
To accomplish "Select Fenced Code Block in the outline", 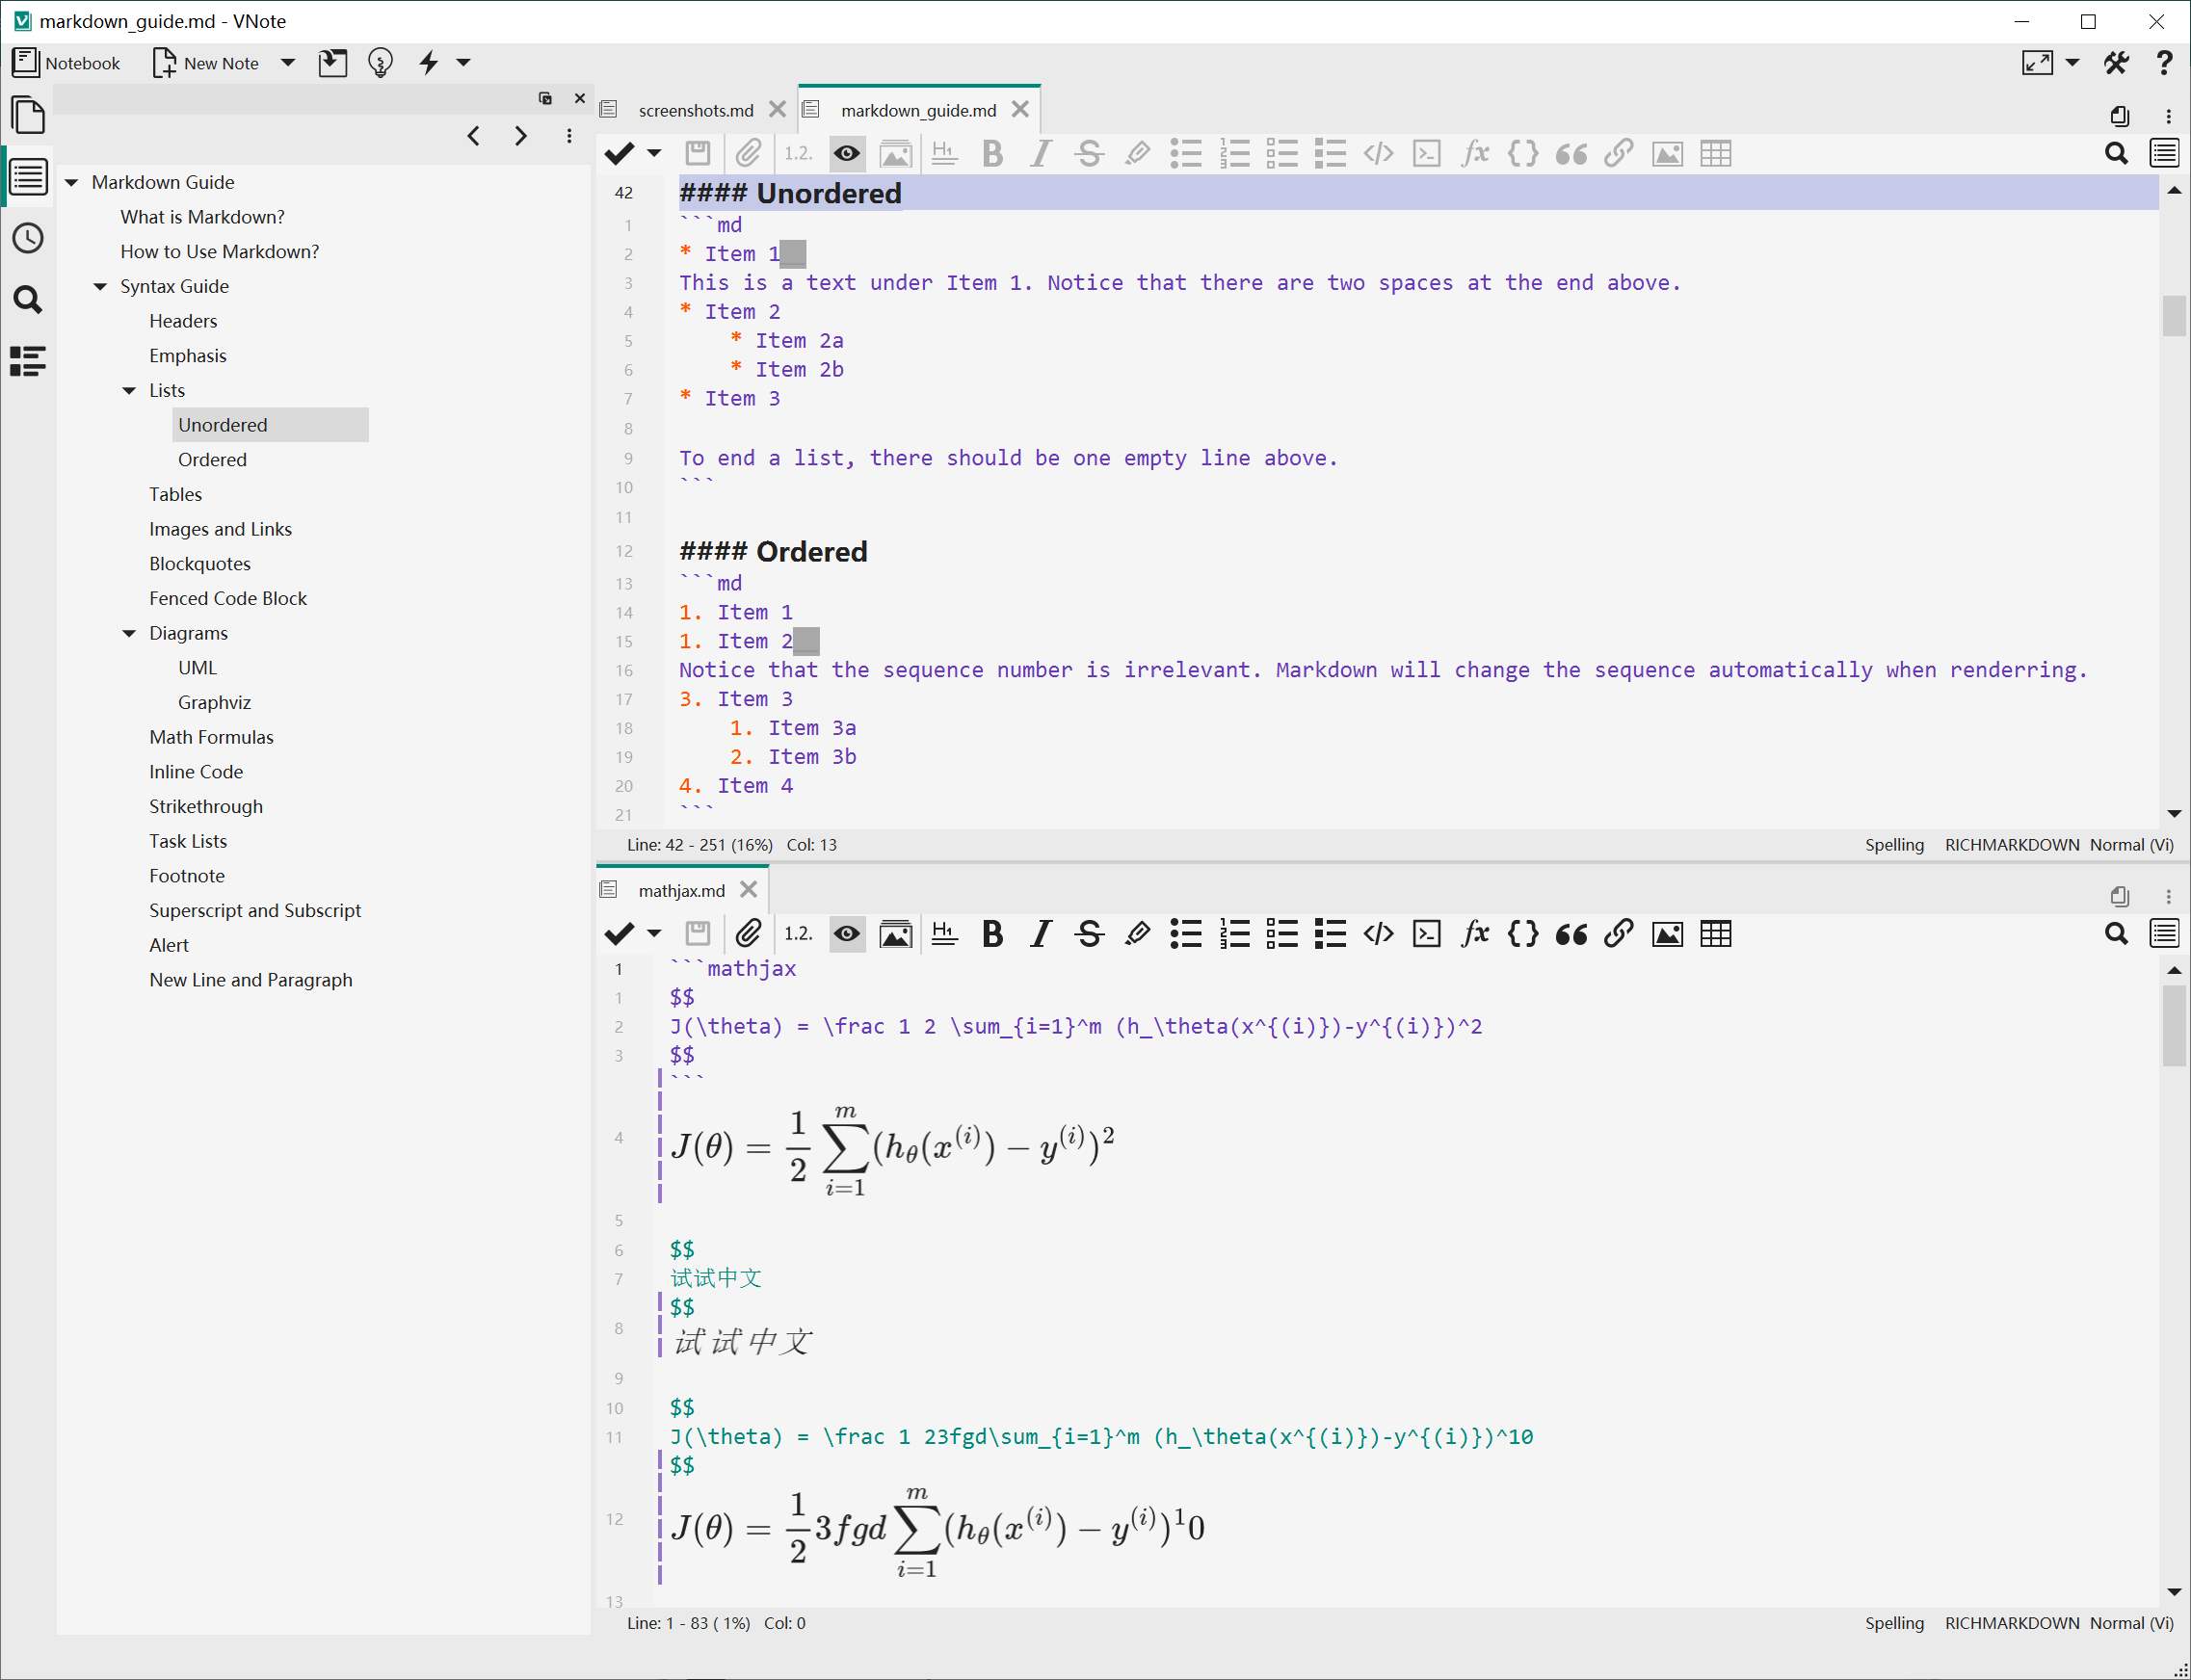I will [228, 598].
